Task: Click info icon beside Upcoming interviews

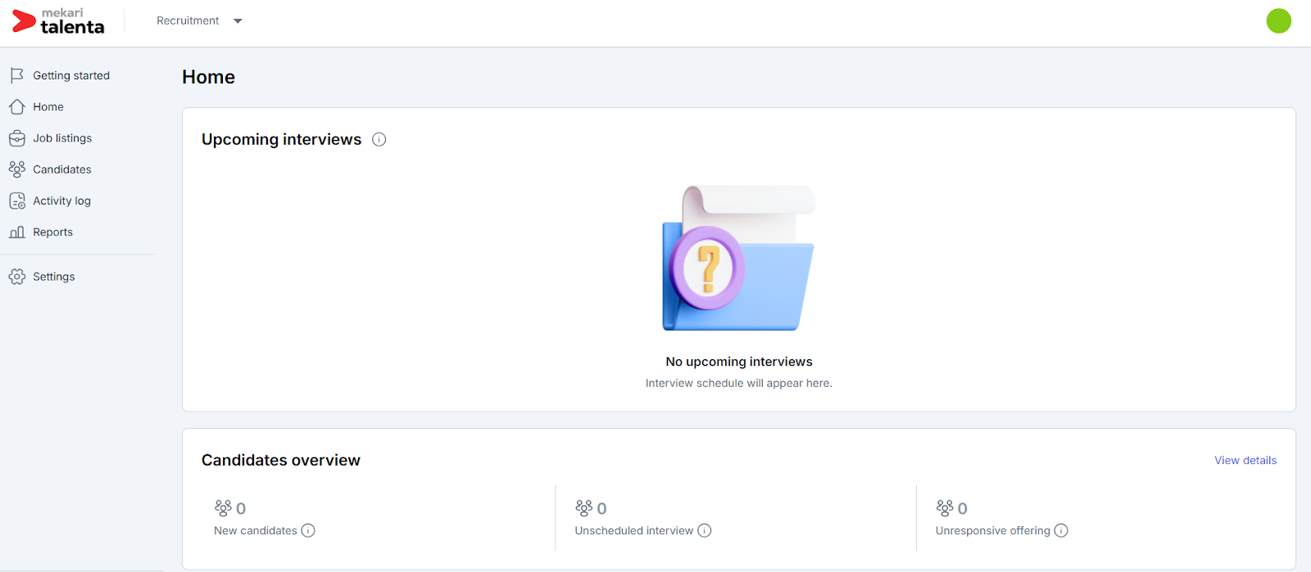Action: 379,140
